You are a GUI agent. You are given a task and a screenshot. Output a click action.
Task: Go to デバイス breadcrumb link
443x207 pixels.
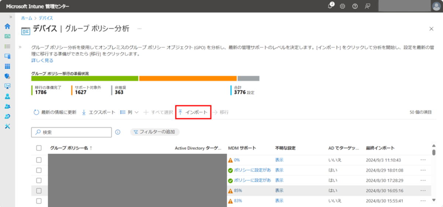45,18
